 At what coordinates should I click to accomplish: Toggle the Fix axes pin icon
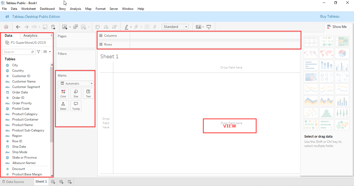click(155, 27)
